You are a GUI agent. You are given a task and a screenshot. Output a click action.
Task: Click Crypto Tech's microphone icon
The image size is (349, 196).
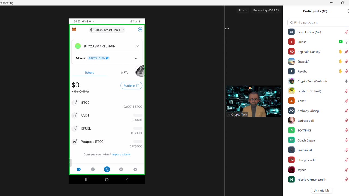point(347,81)
